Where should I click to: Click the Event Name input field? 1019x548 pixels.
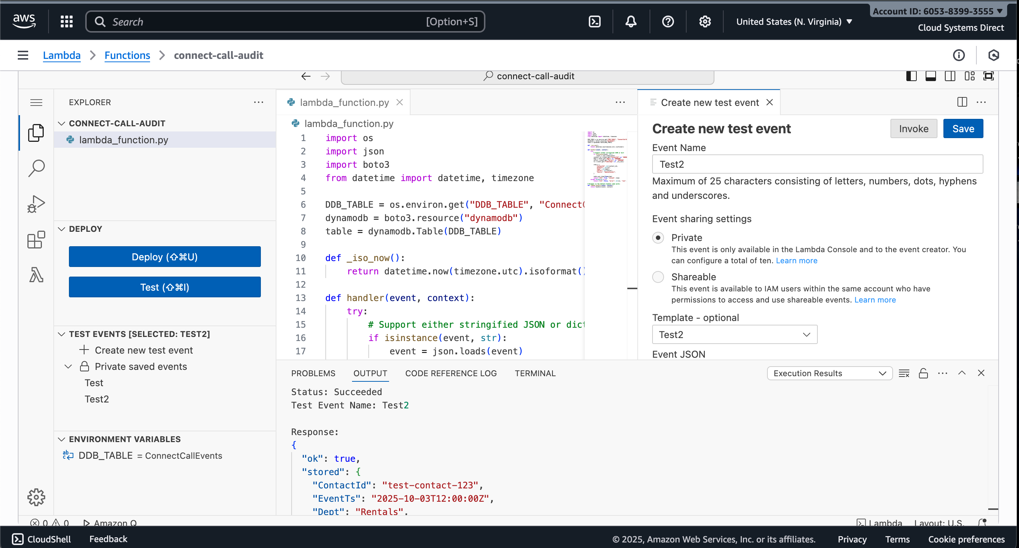coord(817,164)
